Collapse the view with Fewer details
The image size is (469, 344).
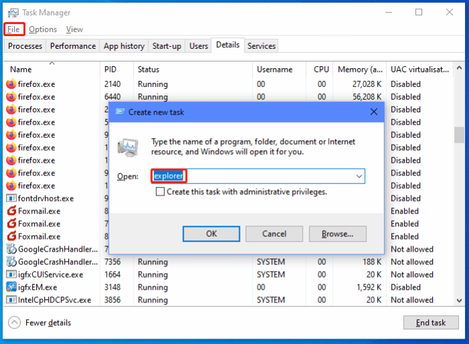(40, 323)
